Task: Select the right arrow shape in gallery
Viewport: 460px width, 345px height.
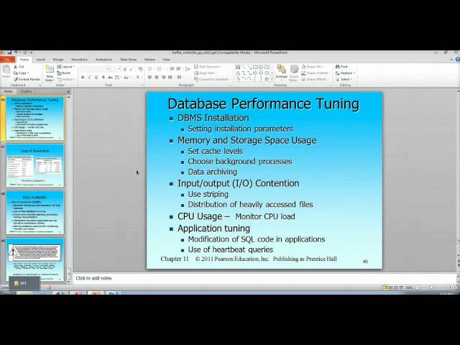Action: pyautogui.click(x=255, y=73)
